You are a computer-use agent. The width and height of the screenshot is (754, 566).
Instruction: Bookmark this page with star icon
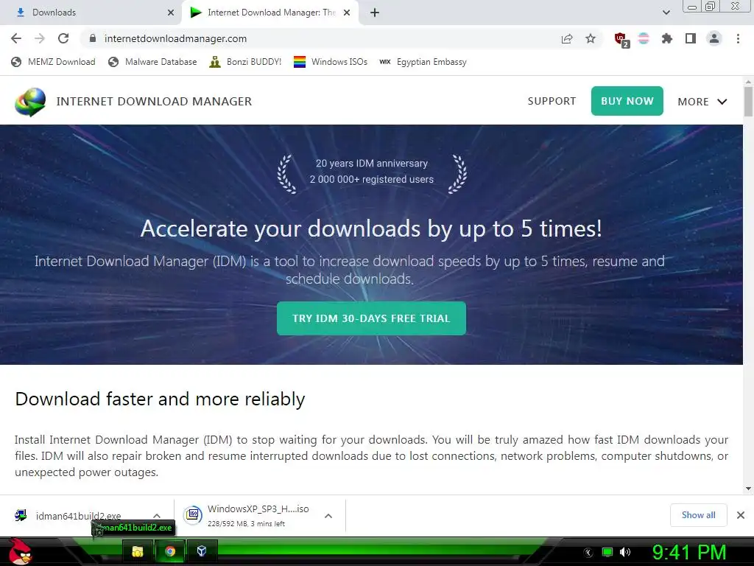(x=591, y=38)
